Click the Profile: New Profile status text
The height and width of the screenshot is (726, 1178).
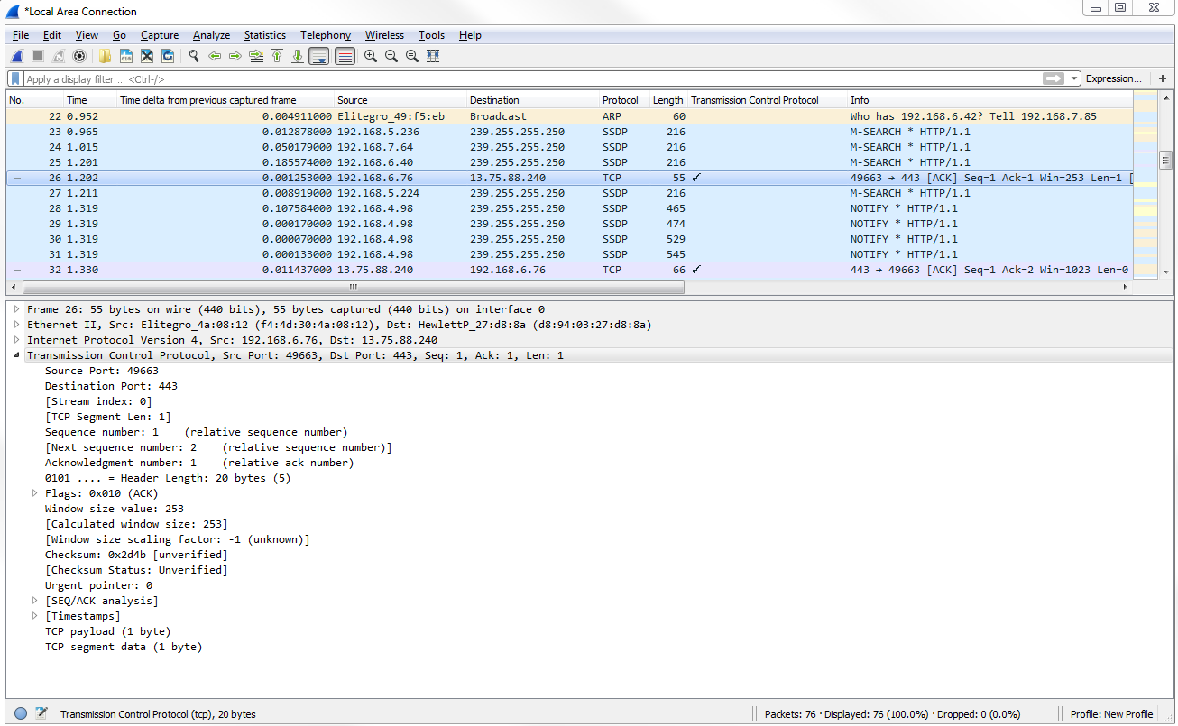click(1111, 714)
